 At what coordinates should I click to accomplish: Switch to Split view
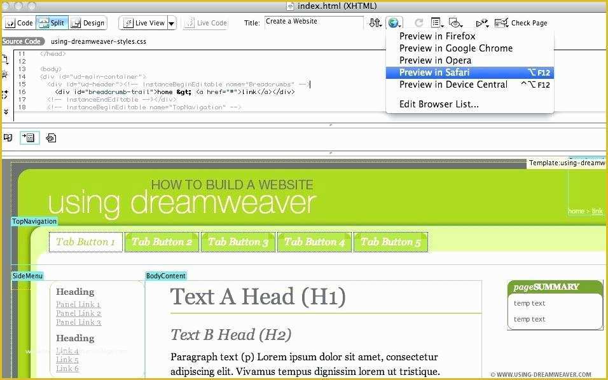click(x=52, y=23)
